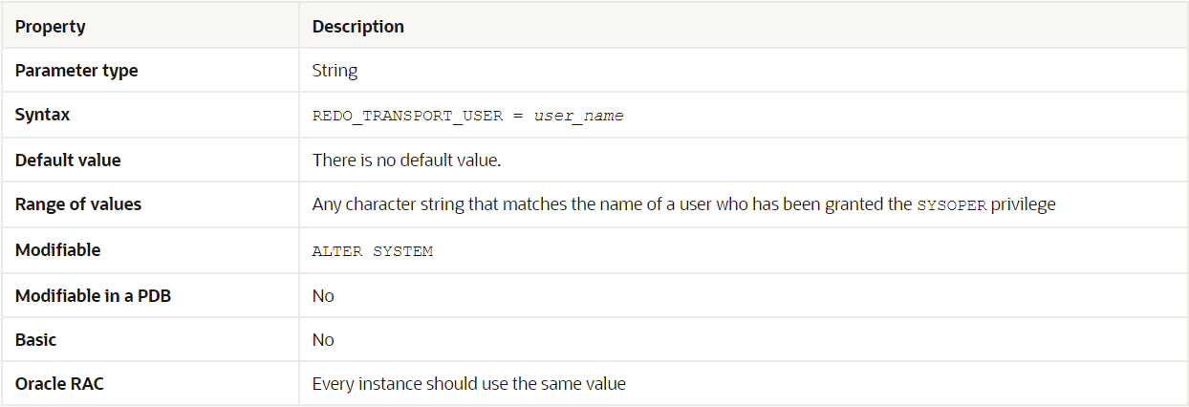Click the Description column header
This screenshot has height=407, width=1189.
coord(357,27)
